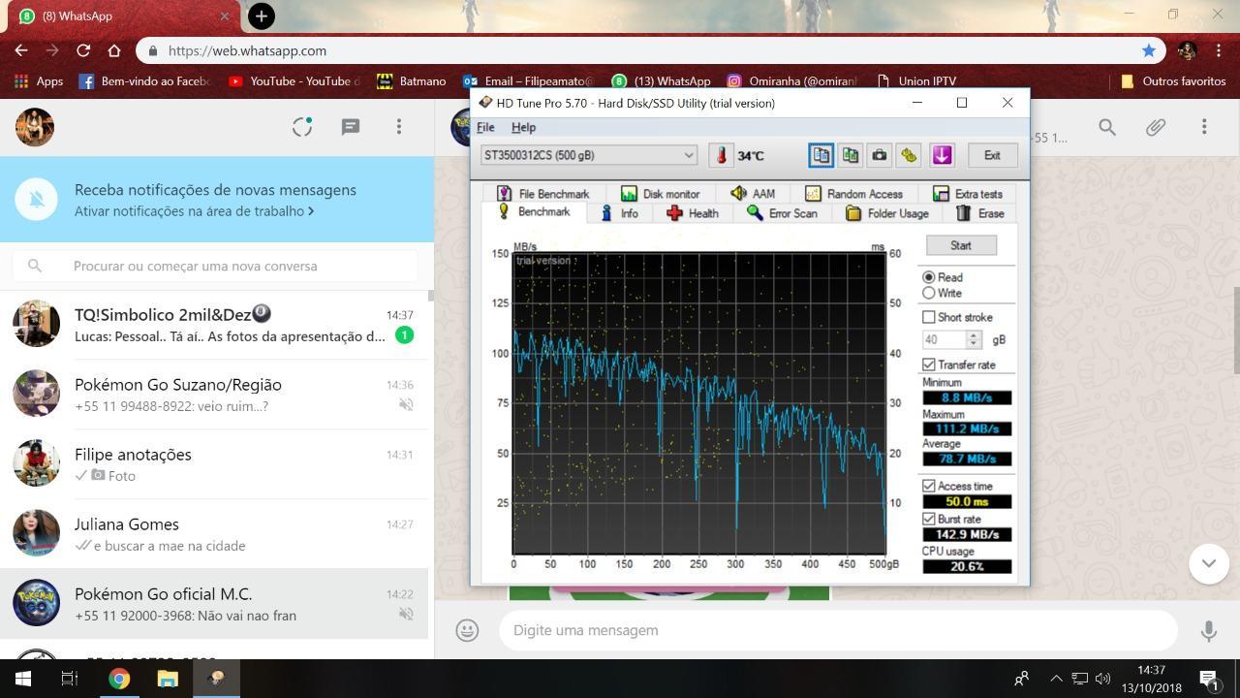Open Chrome profile avatar
1240x698 pixels.
1187,50
